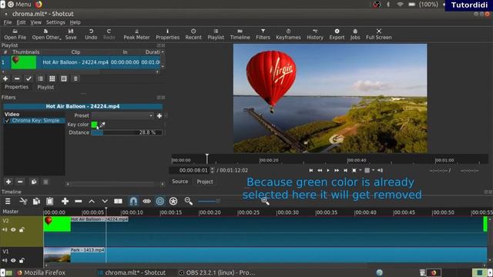Save a new preset with plus button
Image resolution: width=493 pixels, height=277 pixels.
click(x=159, y=116)
